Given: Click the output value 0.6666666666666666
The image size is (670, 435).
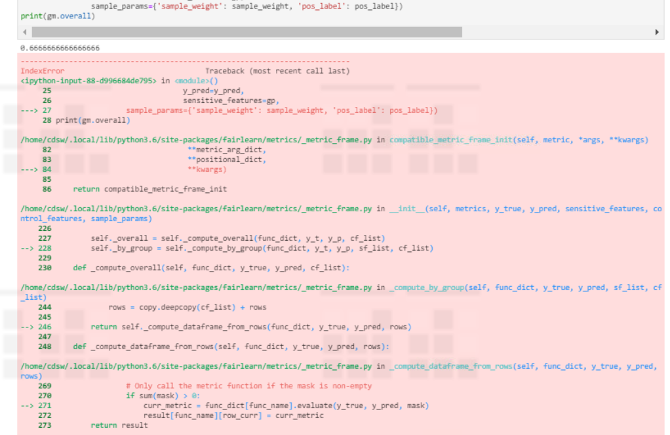Looking at the screenshot, I should 60,48.
